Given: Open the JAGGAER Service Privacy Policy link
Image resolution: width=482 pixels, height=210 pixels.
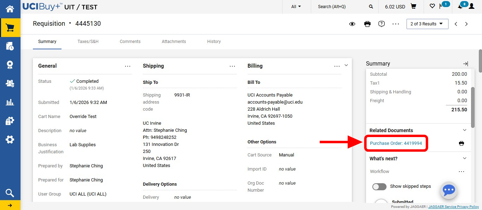Looking at the screenshot, I should tap(453, 206).
